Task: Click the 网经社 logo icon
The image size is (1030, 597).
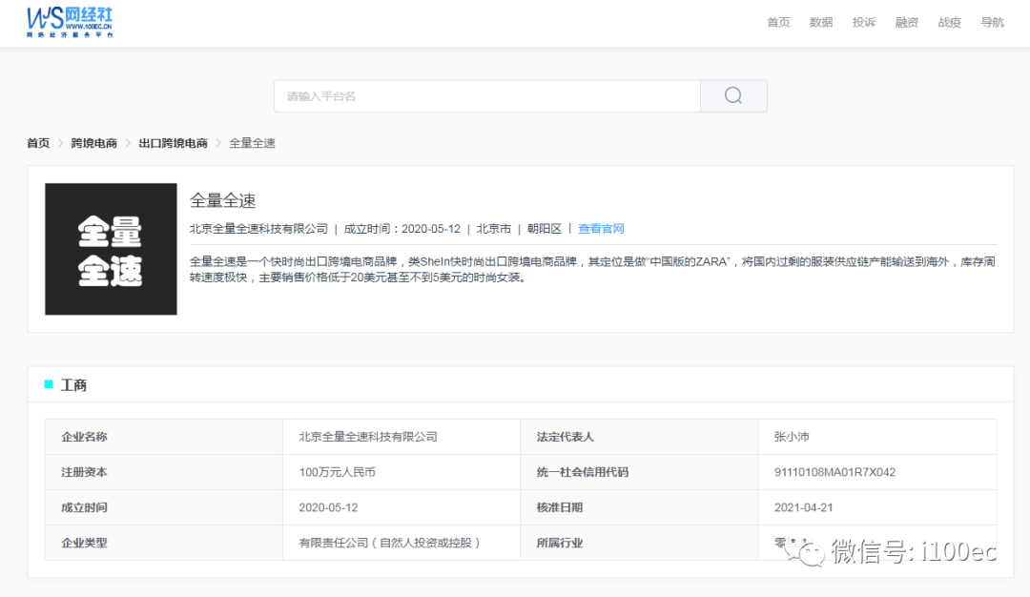Action: 45,19
